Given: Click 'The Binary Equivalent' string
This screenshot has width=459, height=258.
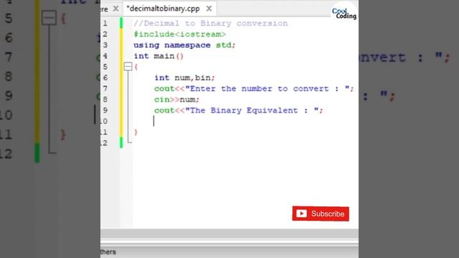Looking at the screenshot, I should [252, 110].
